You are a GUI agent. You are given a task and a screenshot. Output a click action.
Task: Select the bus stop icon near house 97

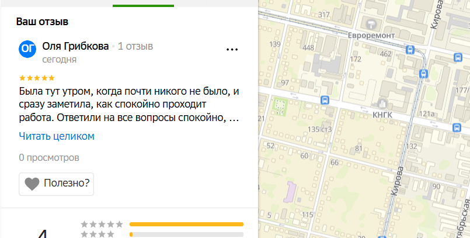click(x=325, y=100)
